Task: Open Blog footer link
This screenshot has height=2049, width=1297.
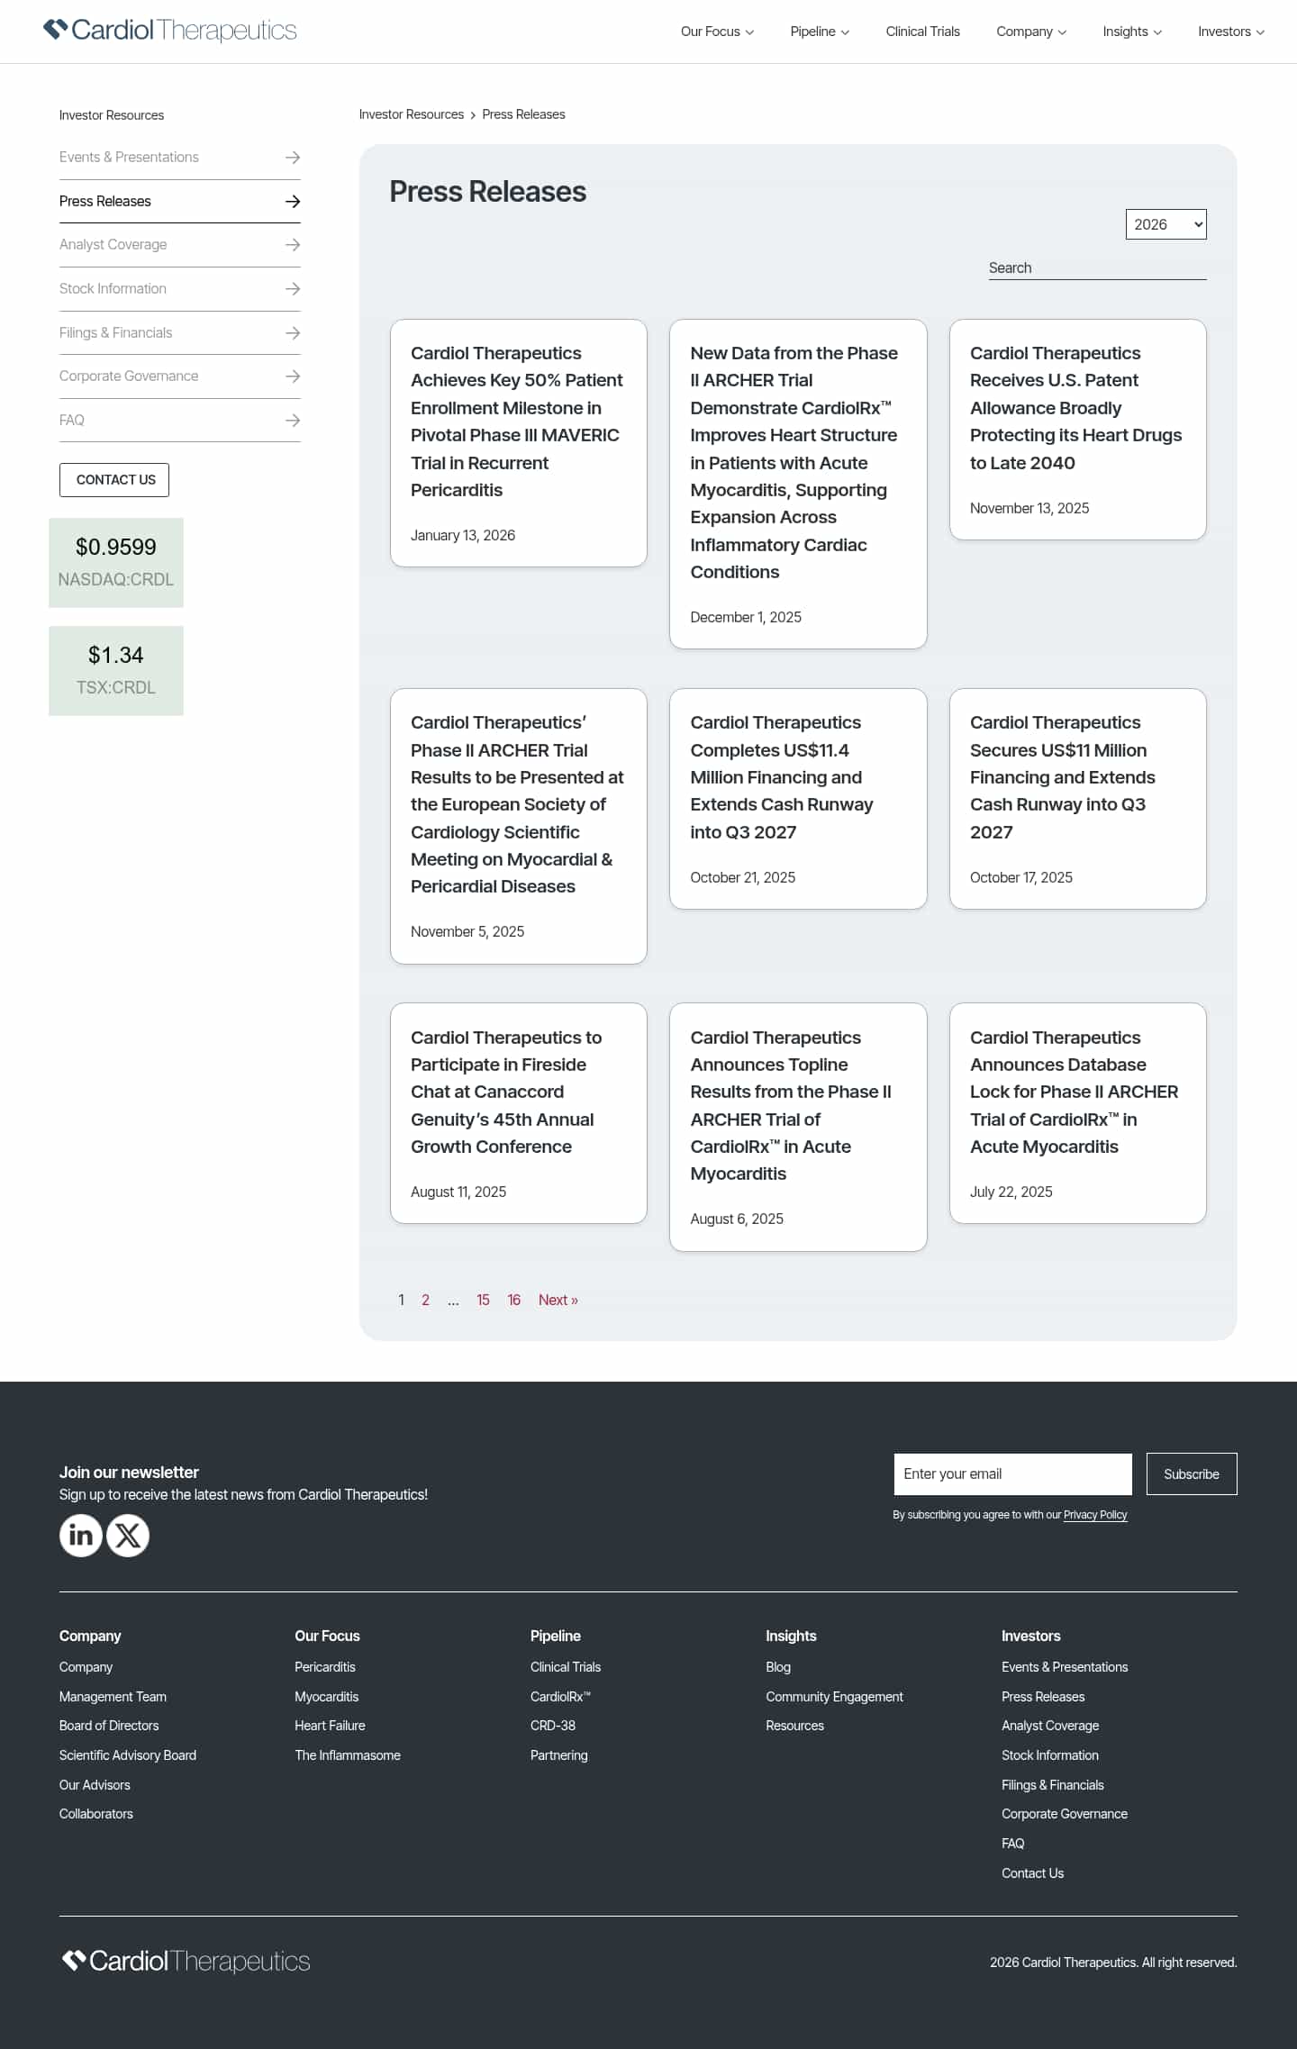Action: tap(778, 1667)
